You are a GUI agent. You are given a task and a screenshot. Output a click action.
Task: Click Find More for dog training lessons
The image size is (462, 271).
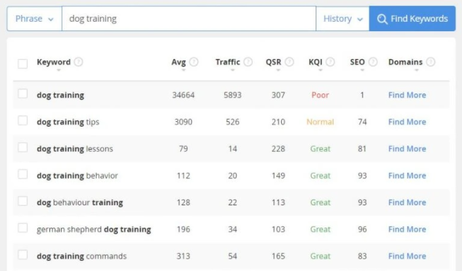(406, 149)
